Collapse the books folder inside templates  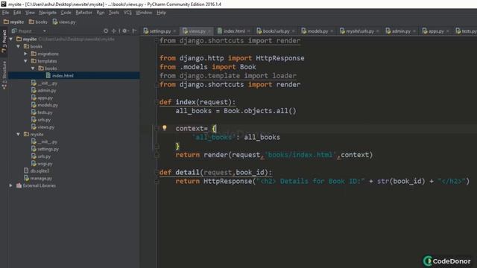(x=33, y=68)
